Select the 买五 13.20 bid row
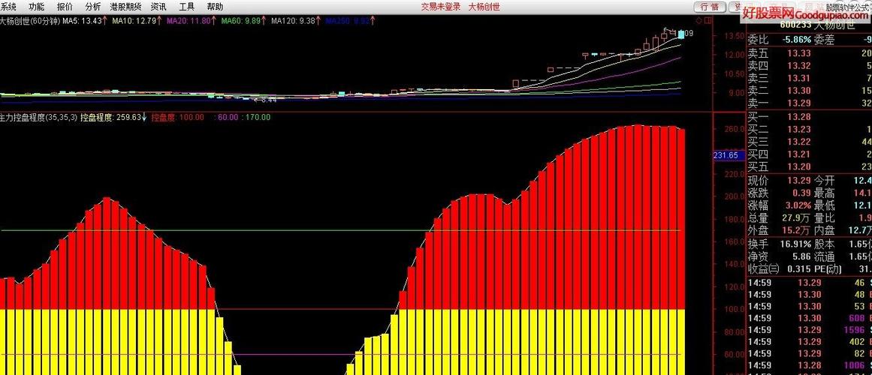The width and height of the screenshot is (872, 375). (809, 166)
